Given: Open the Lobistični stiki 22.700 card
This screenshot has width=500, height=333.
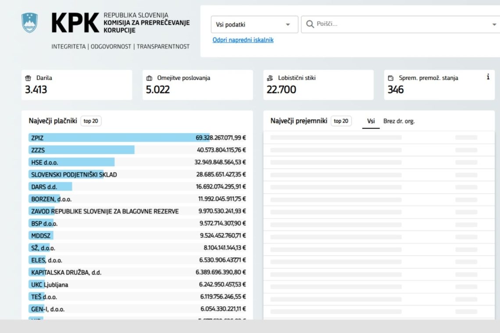Looking at the screenshot, I should [x=318, y=85].
